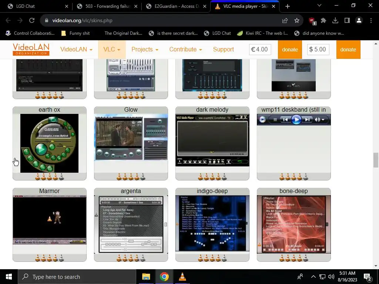Click the $ 5.00 donation field

(318, 50)
